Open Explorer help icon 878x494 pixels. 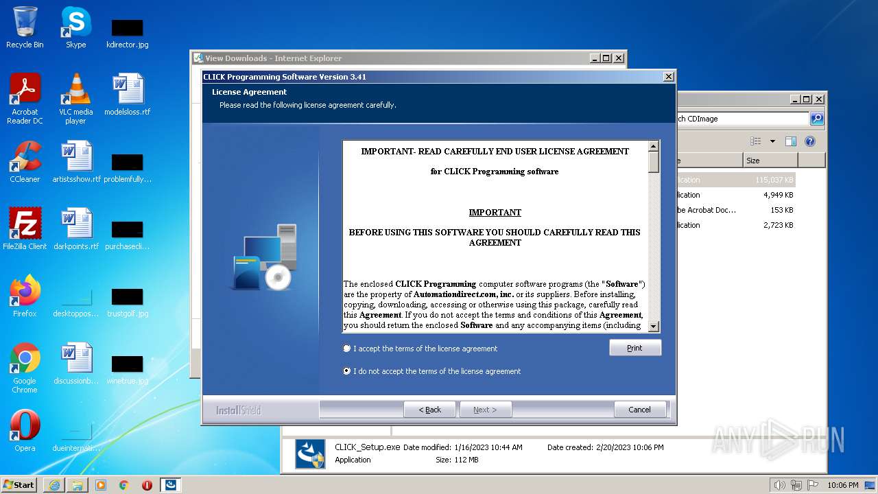click(x=810, y=141)
